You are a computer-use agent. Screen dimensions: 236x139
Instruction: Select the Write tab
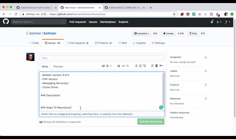coord(45,66)
